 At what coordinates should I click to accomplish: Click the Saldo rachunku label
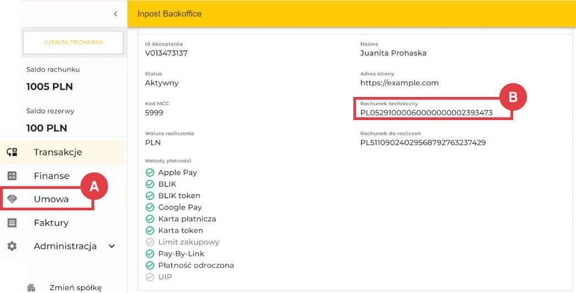tap(53, 69)
